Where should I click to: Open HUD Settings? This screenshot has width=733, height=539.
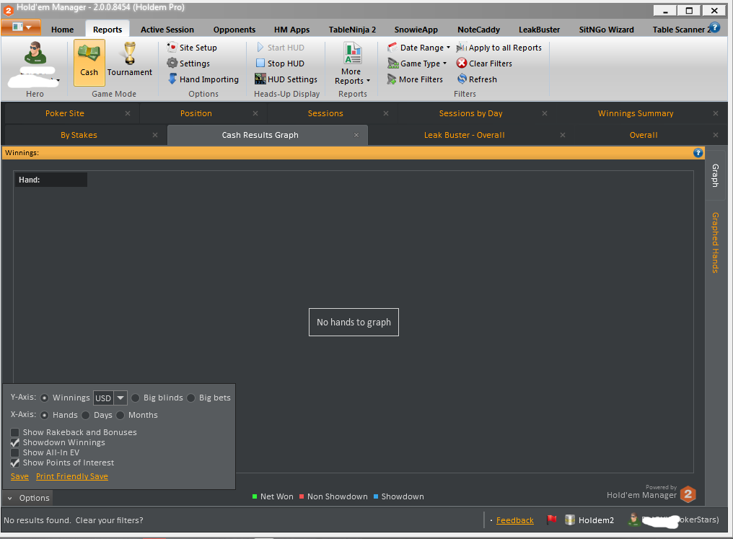[286, 79]
